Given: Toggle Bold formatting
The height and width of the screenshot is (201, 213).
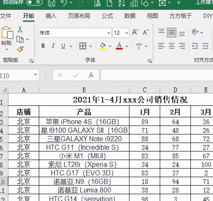Looking at the screenshot, I should tap(43, 46).
